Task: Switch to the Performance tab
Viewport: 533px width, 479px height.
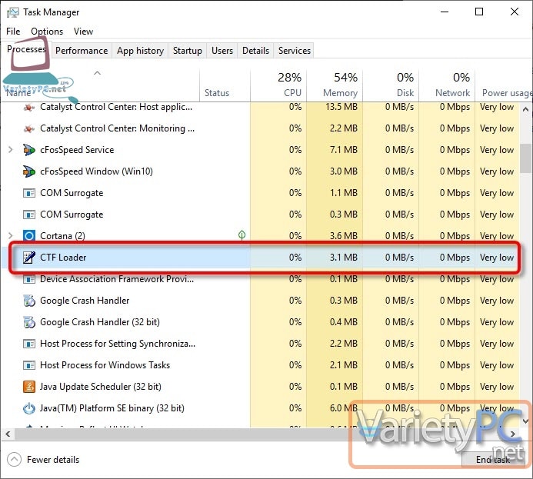Action: (82, 51)
